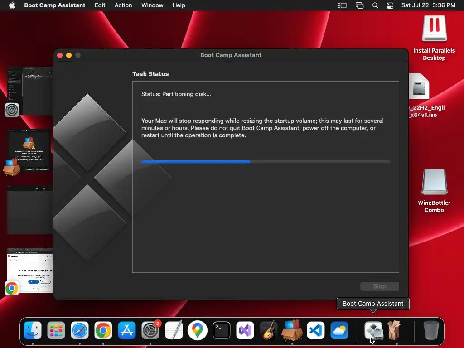Switch to System Settings Stage Manager thumbnail
This screenshot has height=348, width=464.
point(30,91)
